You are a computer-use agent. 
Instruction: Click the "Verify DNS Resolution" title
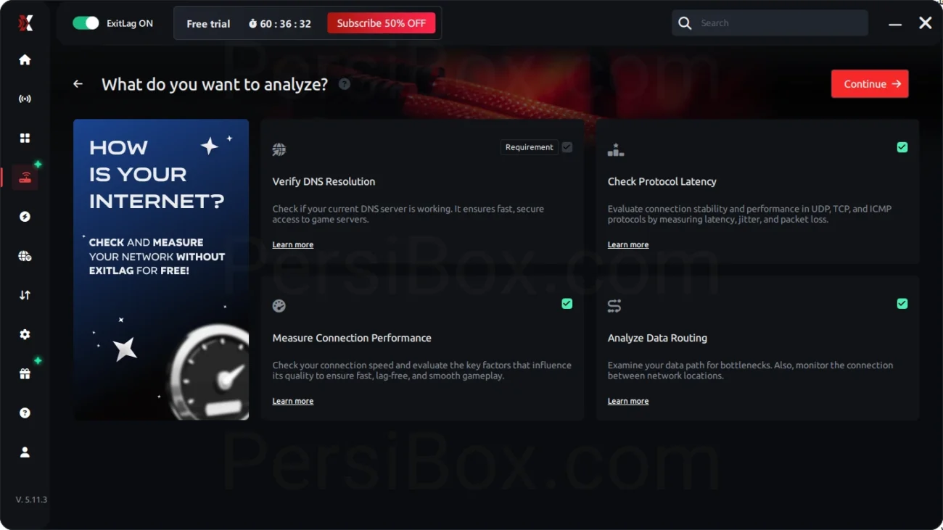[324, 182]
